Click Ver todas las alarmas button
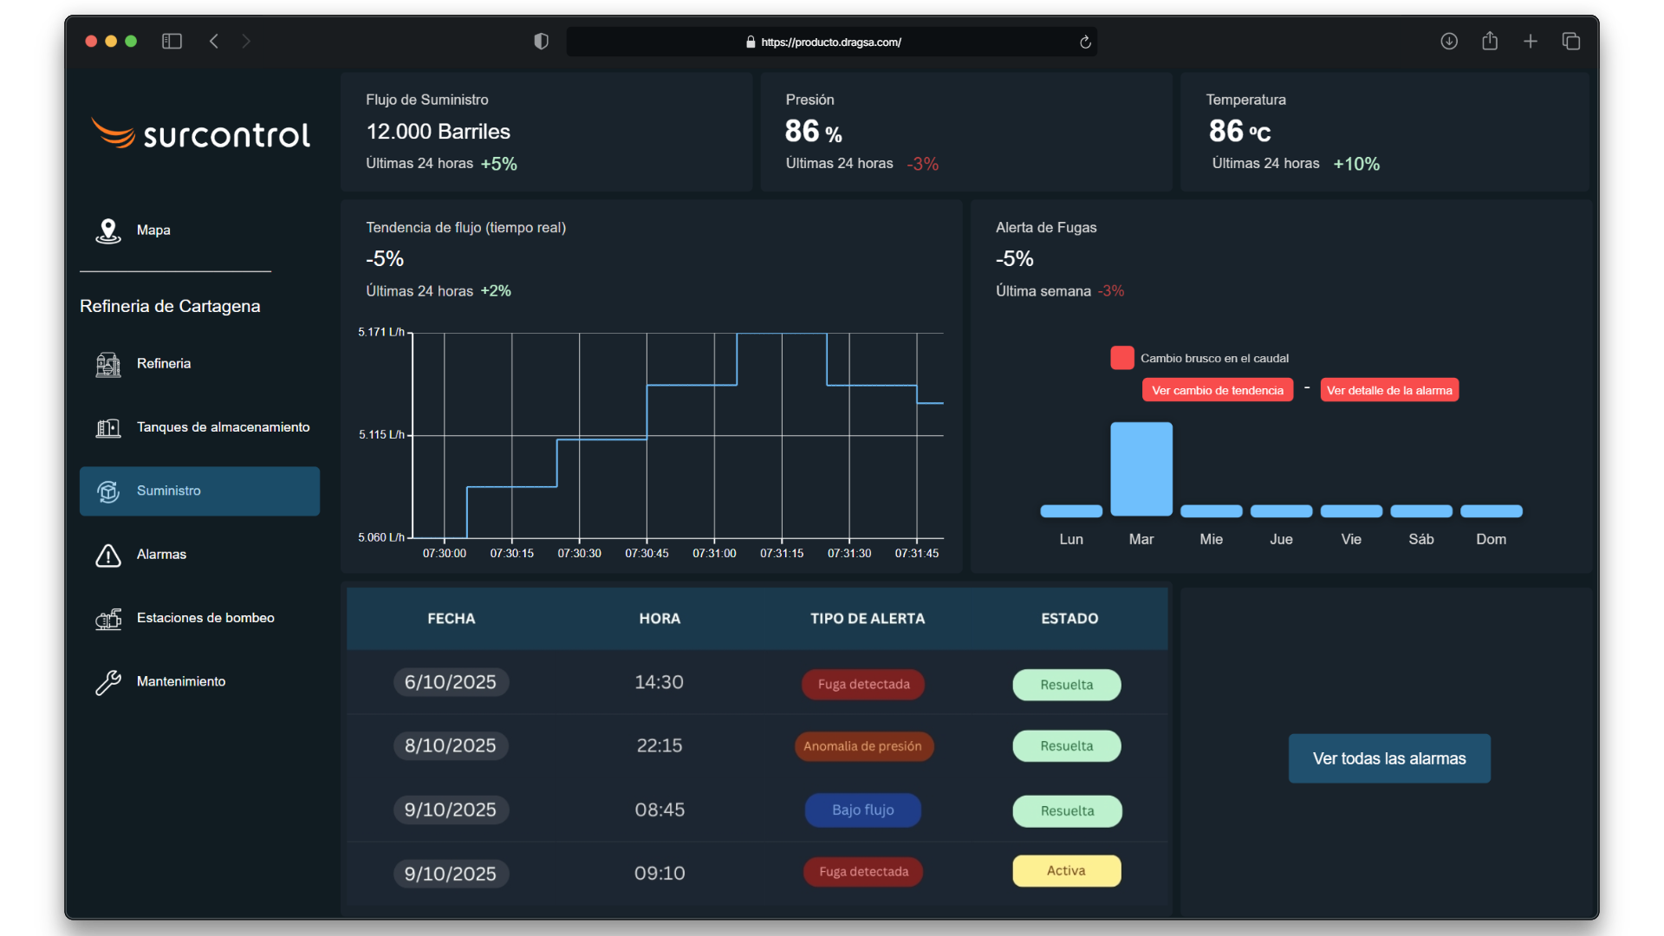The image size is (1664, 936). click(1389, 758)
